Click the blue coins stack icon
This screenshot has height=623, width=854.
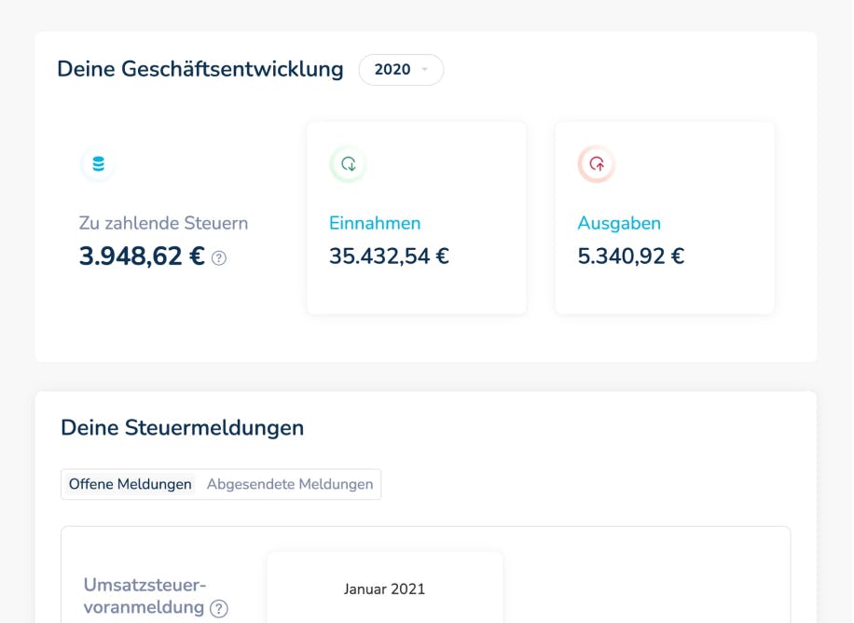tap(98, 163)
